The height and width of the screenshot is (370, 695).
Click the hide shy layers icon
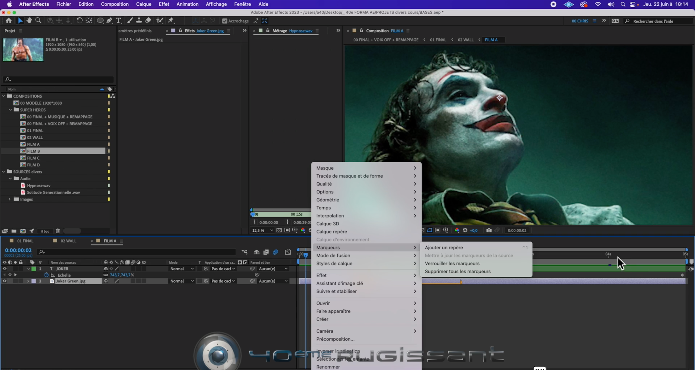pyautogui.click(x=257, y=252)
